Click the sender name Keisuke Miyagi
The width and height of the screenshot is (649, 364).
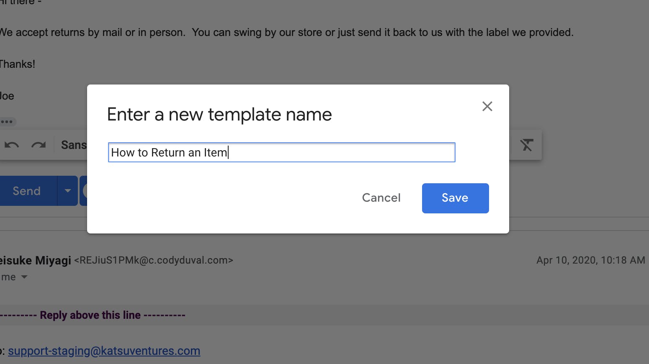coord(36,260)
